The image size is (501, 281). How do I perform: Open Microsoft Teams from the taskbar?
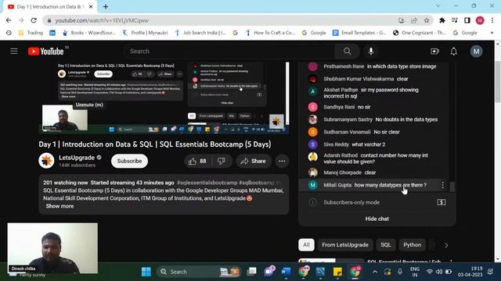269,272
